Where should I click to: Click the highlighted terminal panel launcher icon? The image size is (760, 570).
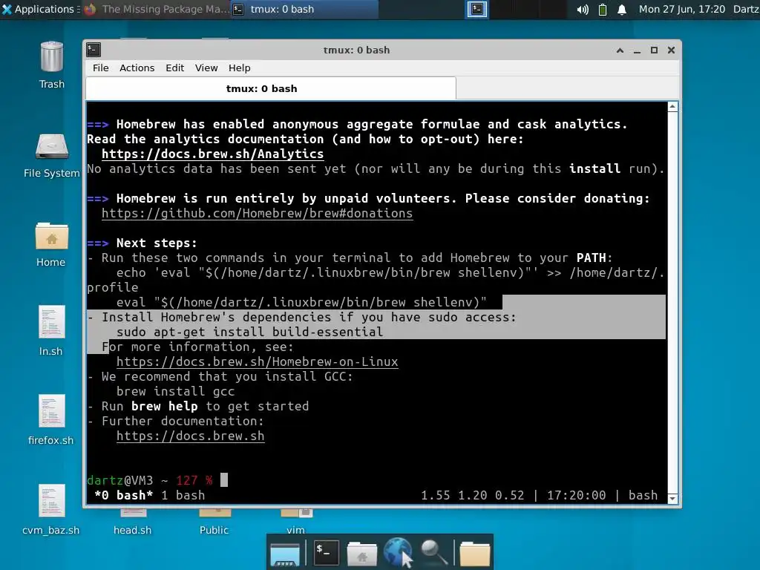pyautogui.click(x=477, y=9)
